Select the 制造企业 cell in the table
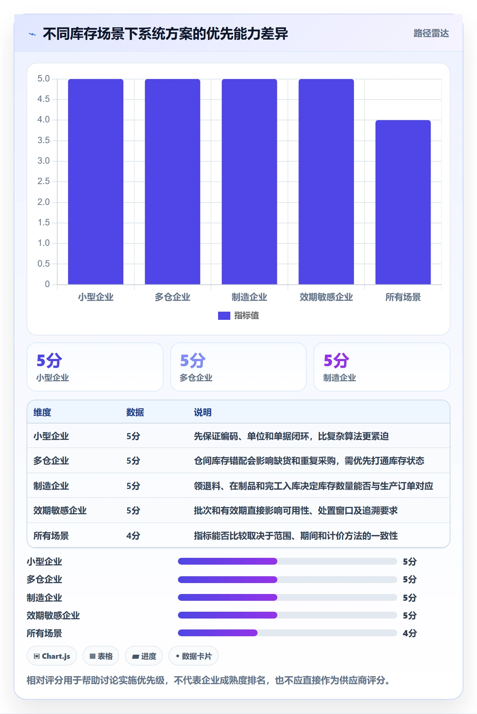This screenshot has width=477, height=714. coord(51,486)
